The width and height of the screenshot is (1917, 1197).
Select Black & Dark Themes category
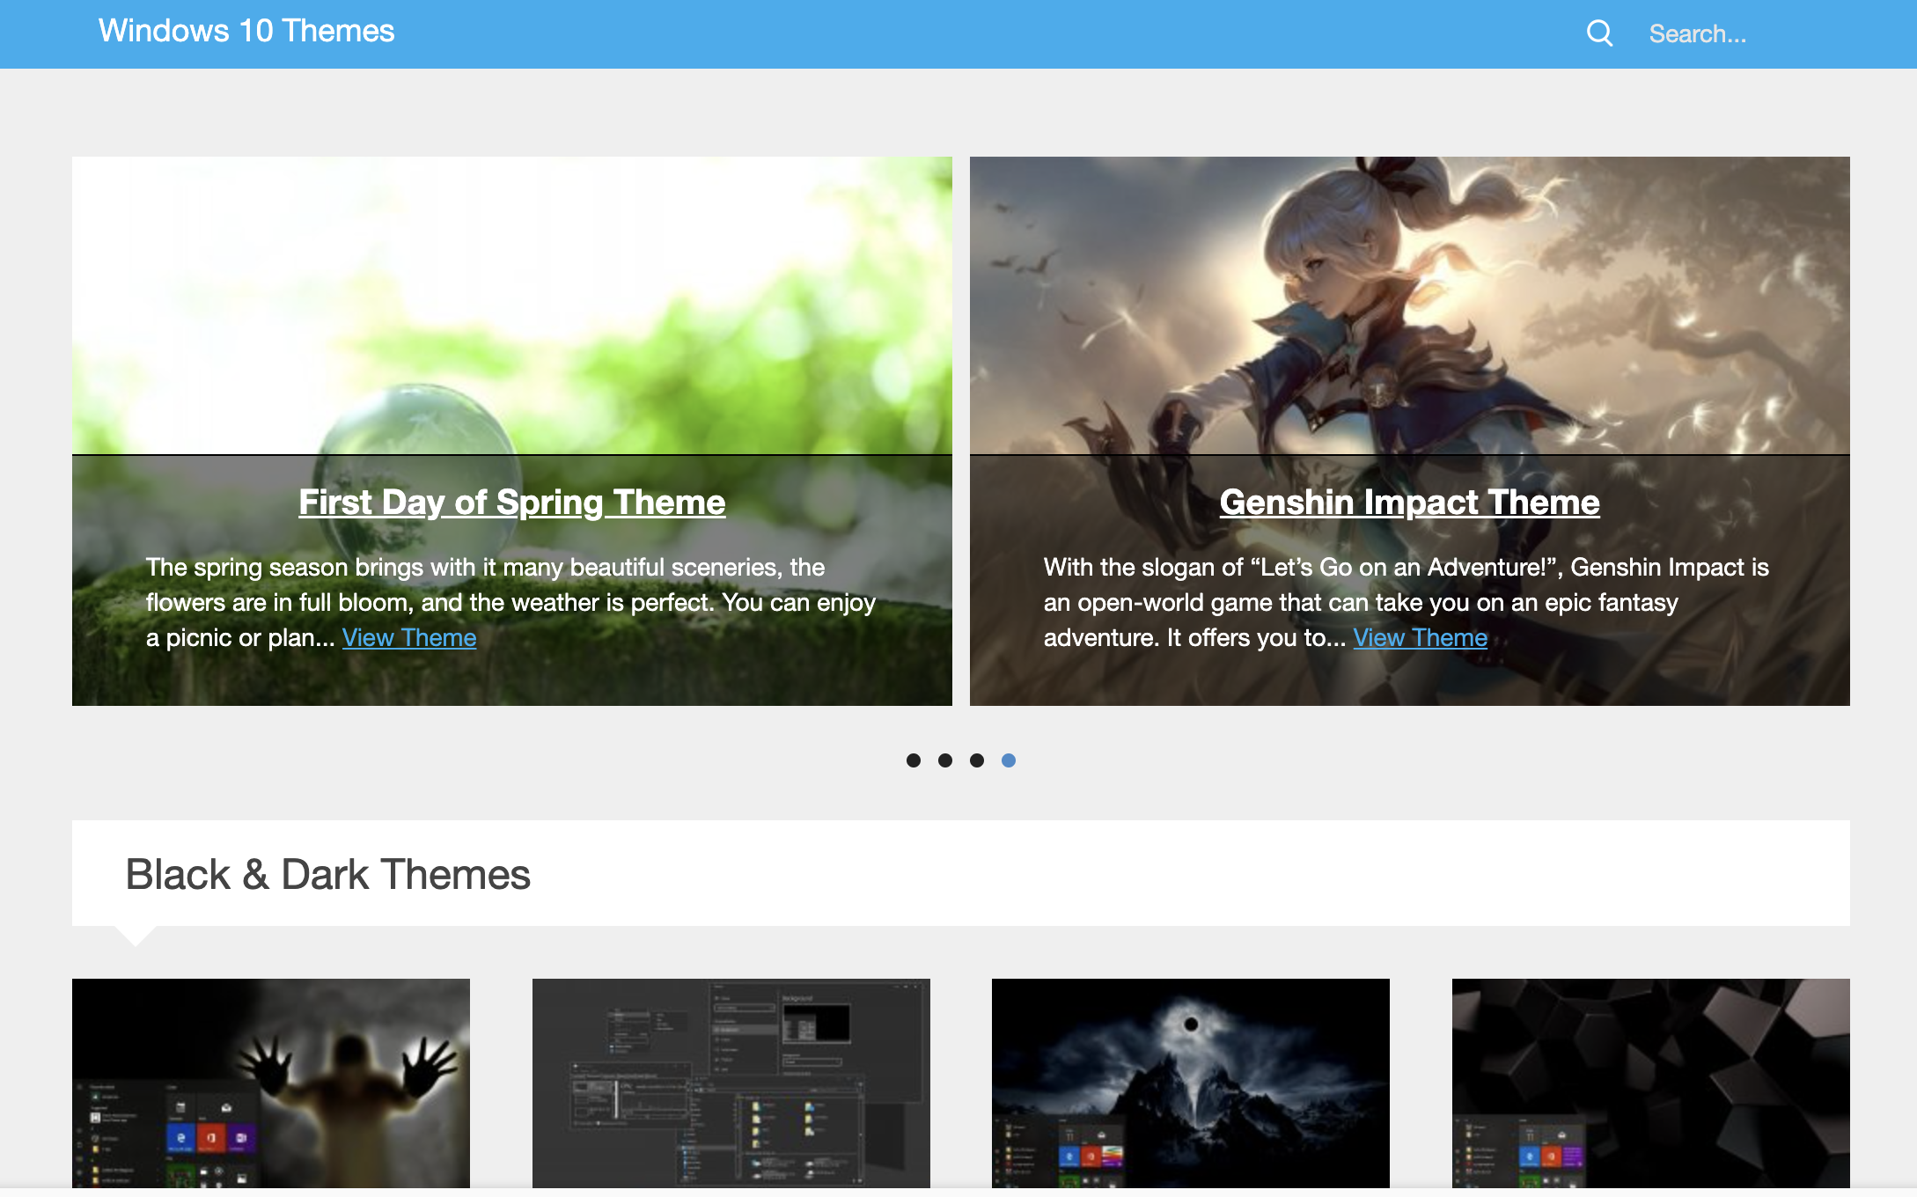click(327, 873)
